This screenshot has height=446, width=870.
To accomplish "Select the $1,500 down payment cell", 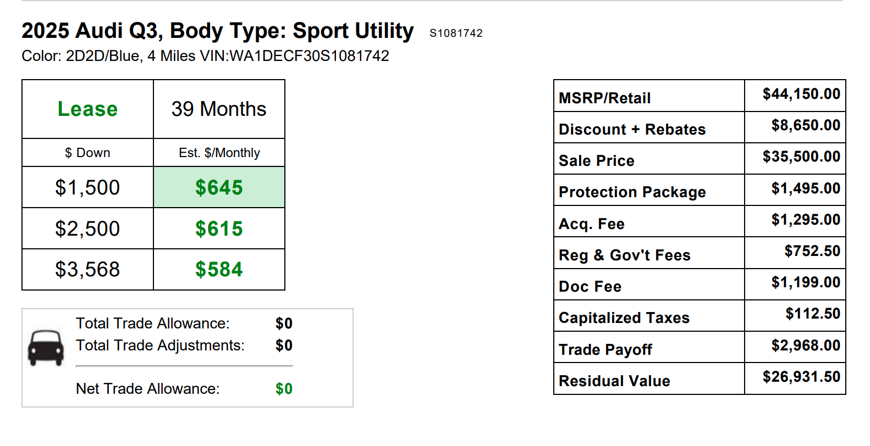I will click(88, 187).
